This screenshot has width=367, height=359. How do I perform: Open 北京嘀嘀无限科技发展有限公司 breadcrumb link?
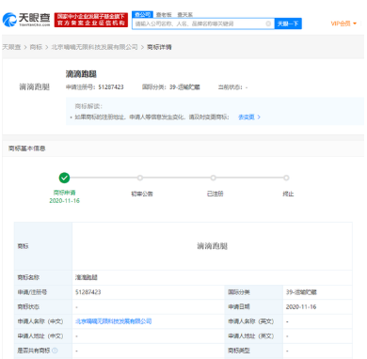point(94,47)
